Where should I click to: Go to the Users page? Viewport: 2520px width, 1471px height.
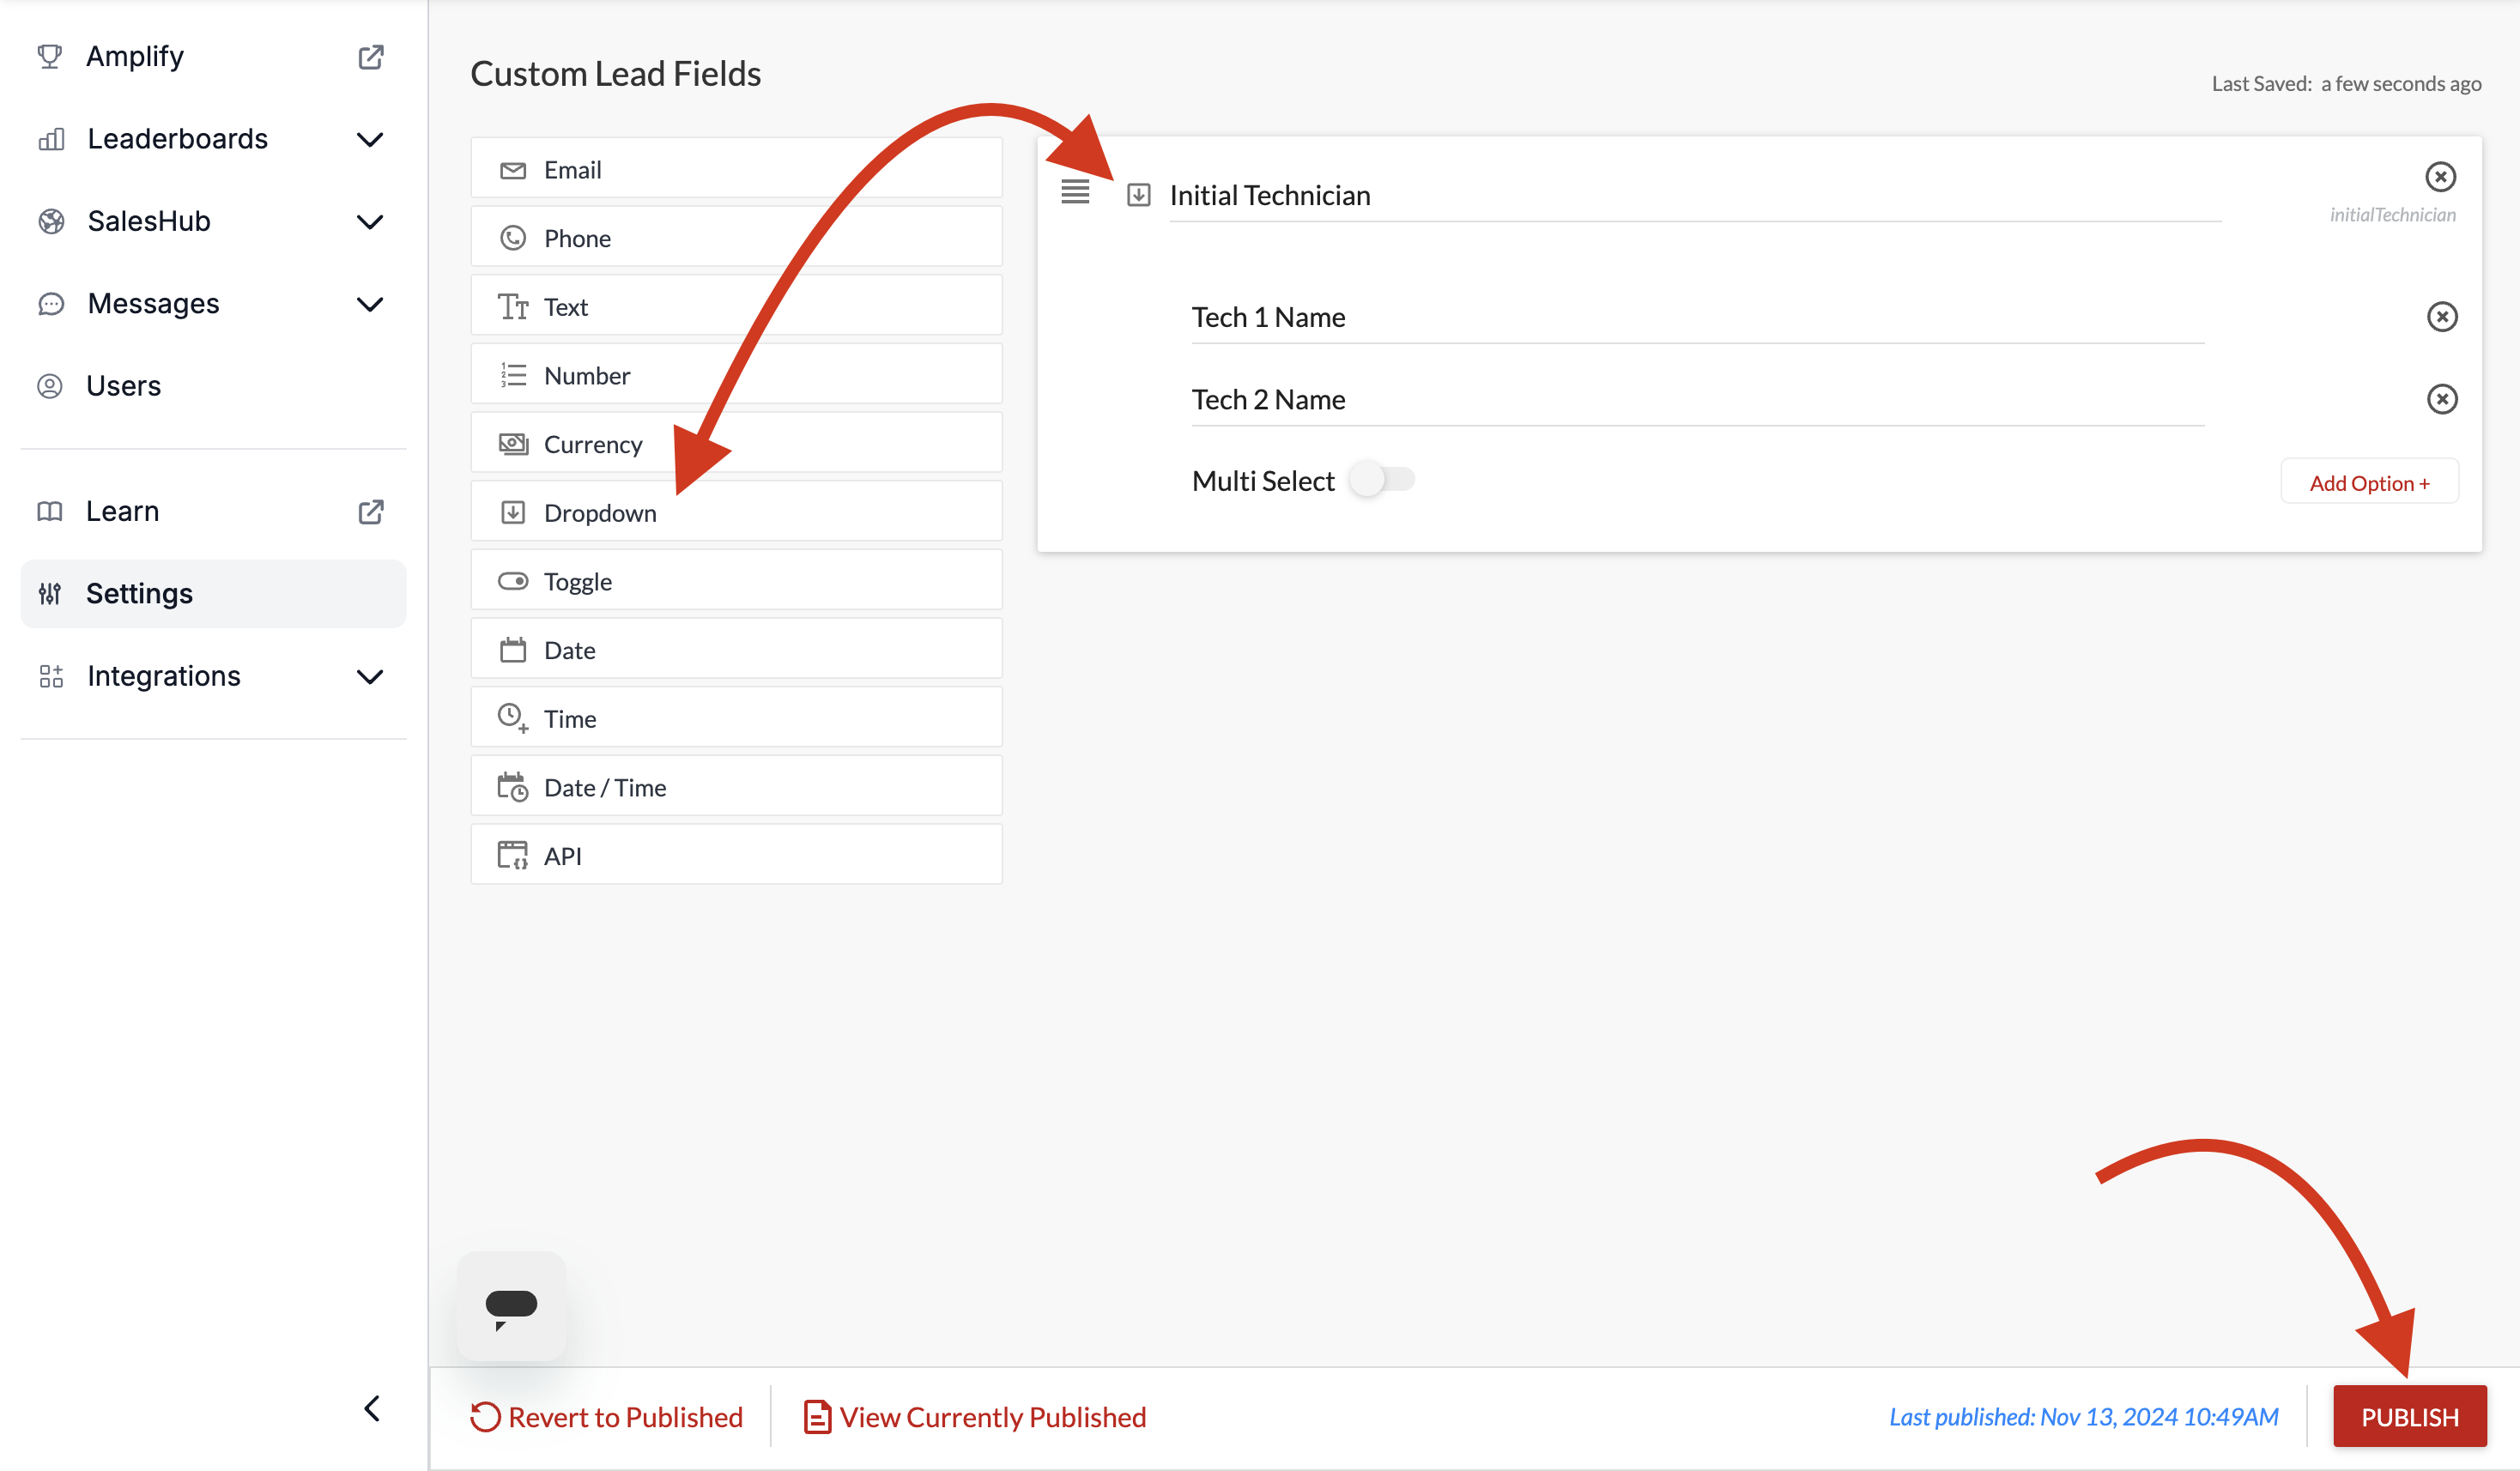(213, 386)
